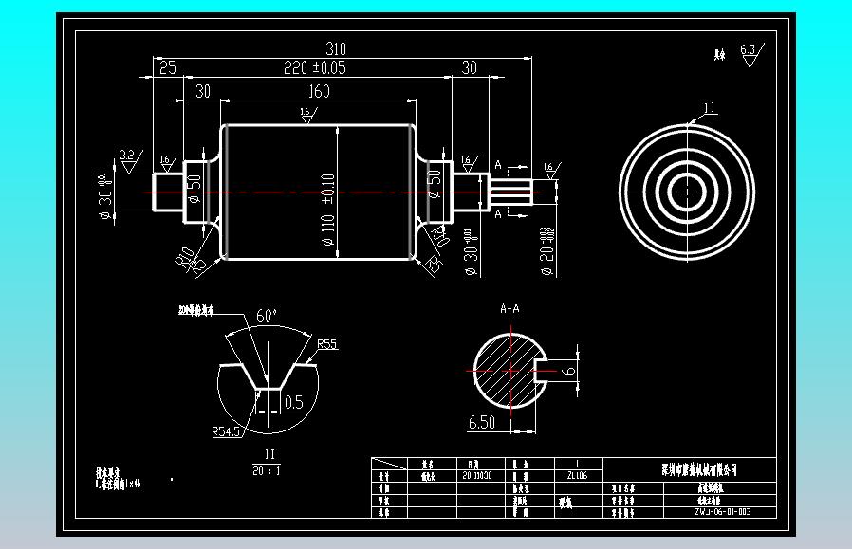Select the overall length dimension "310"
Screen dimensions: 852x549
[335, 49]
